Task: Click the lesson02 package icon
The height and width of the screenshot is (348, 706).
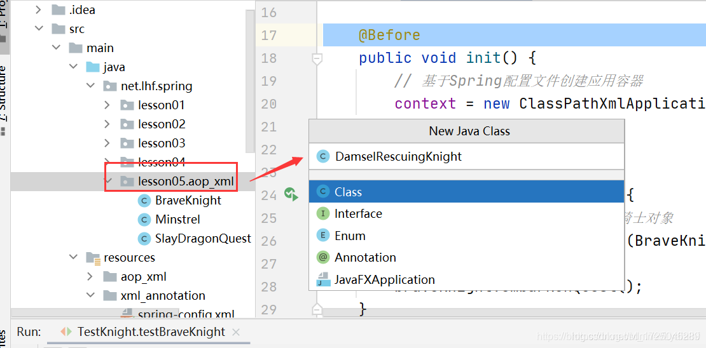Action: coord(127,124)
